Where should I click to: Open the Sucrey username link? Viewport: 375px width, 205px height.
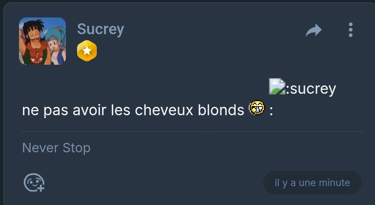100,29
